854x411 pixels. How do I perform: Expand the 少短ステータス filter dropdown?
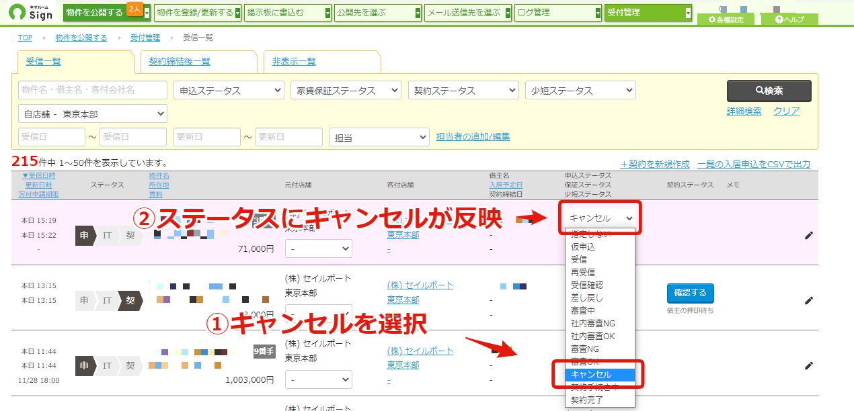[580, 91]
